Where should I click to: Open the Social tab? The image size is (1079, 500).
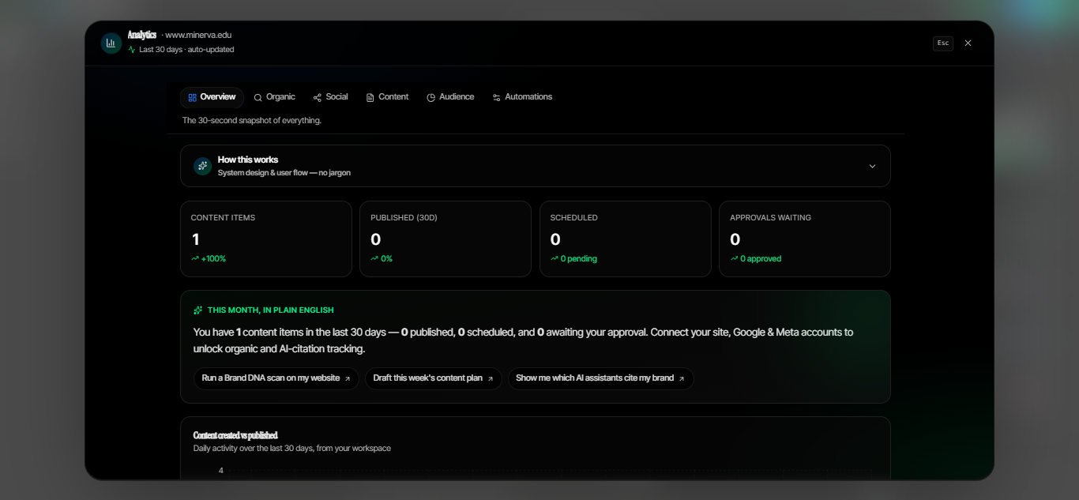[330, 97]
